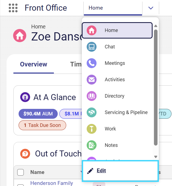Click the Work hammer icon
Image resolution: width=172 pixels, height=186 pixels.
tap(91, 129)
